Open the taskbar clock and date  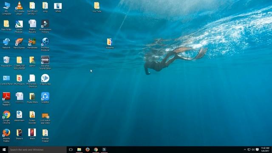click(265, 150)
